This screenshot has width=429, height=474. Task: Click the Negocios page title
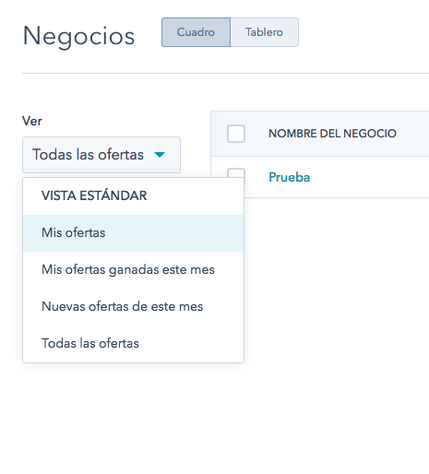[78, 36]
